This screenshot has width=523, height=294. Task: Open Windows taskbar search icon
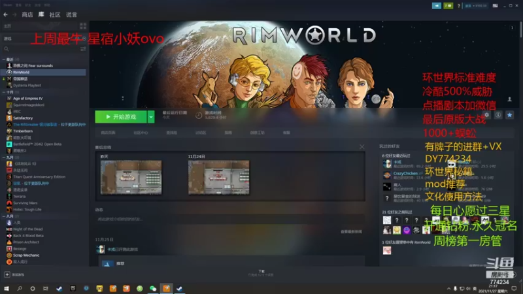[x=20, y=288]
